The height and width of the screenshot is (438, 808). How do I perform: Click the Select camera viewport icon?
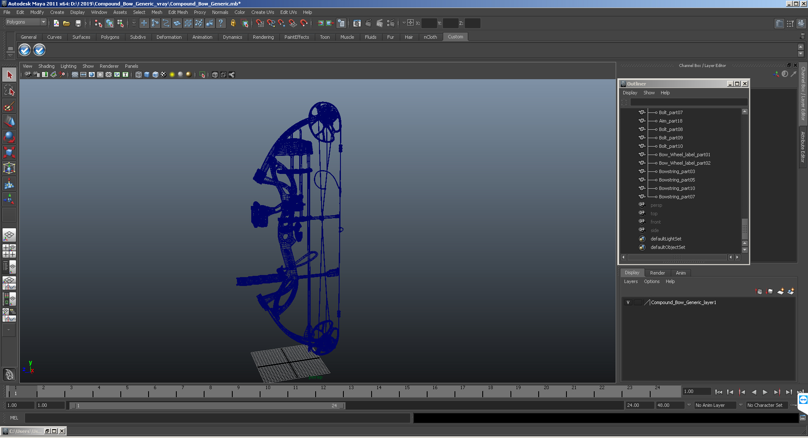click(x=28, y=75)
